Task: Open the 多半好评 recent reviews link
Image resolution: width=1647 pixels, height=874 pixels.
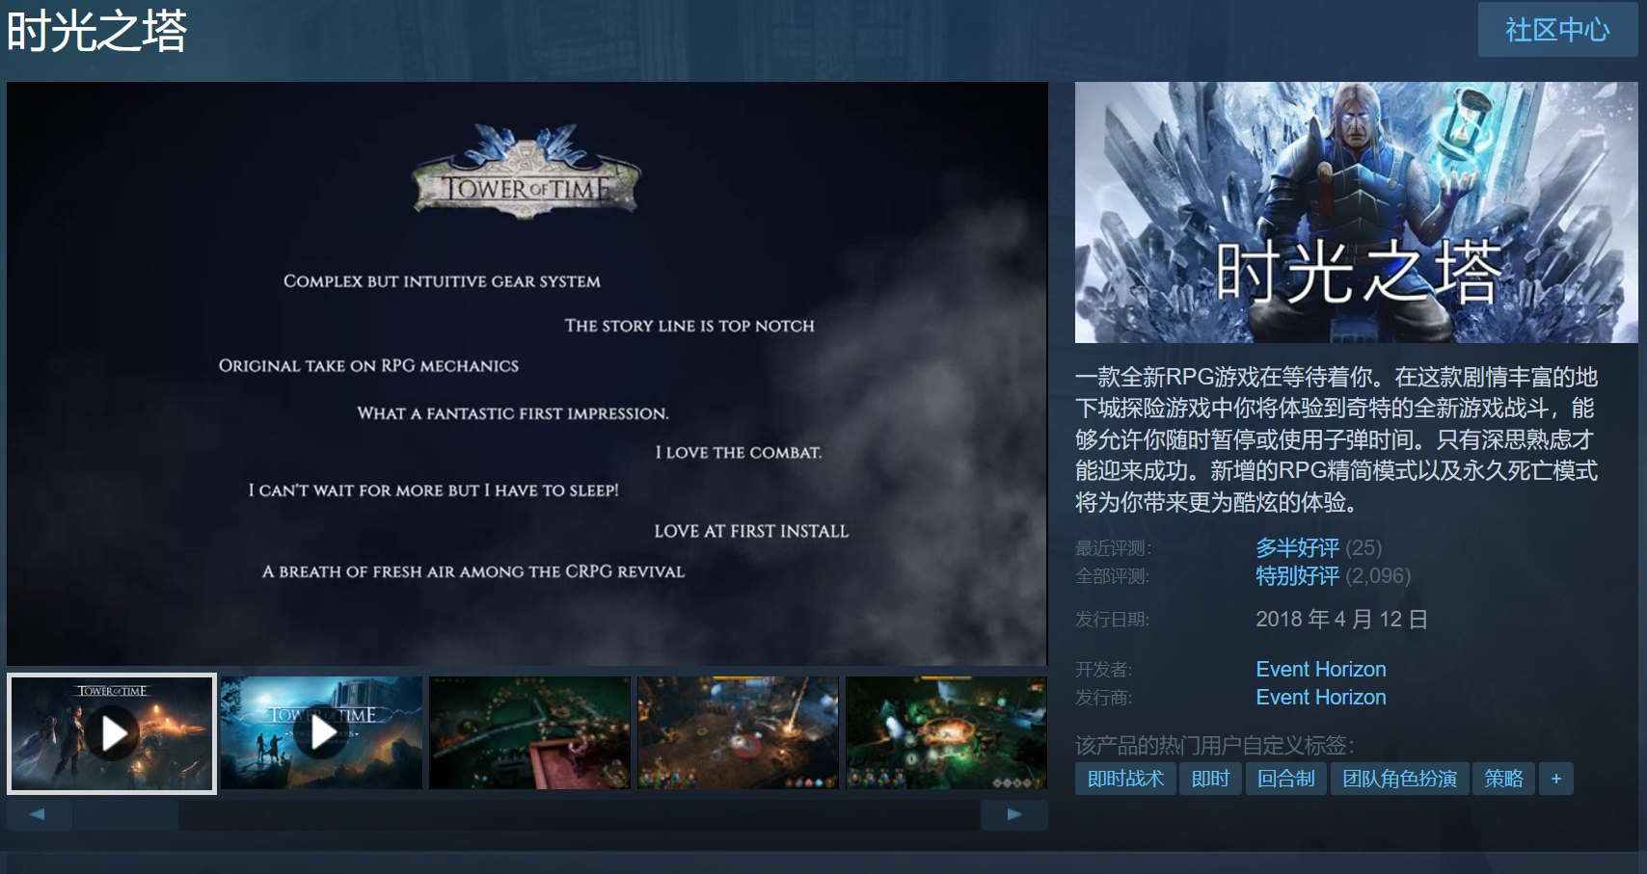Action: pos(1297,547)
